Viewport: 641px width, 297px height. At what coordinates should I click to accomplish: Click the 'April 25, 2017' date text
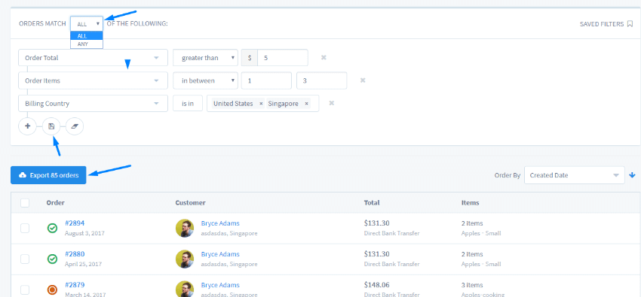click(84, 264)
